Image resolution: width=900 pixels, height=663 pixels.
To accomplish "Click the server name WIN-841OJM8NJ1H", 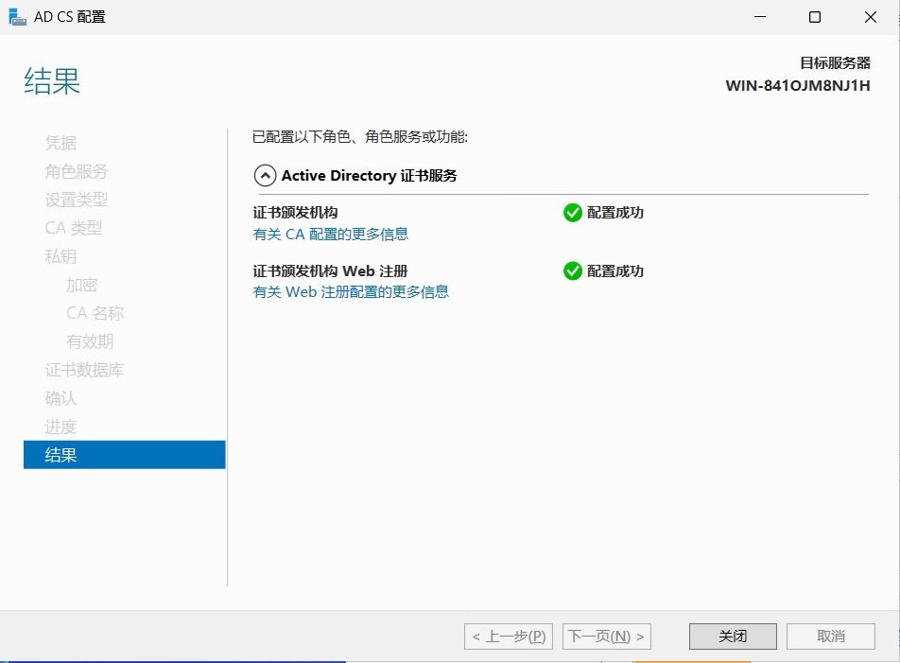I will pyautogui.click(x=798, y=85).
